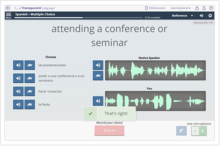Toggle the Use microphone switch

[199, 131]
